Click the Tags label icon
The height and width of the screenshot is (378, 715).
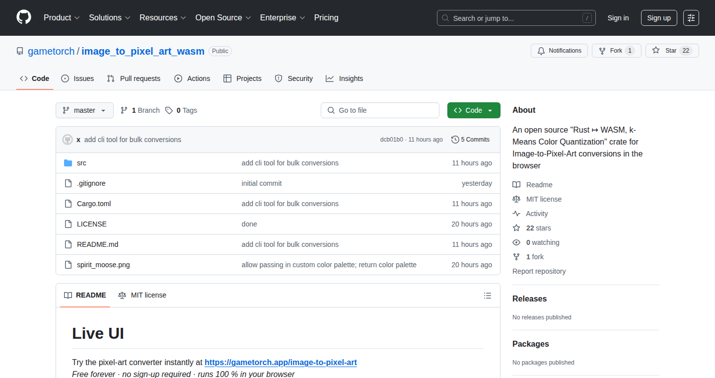tap(169, 110)
